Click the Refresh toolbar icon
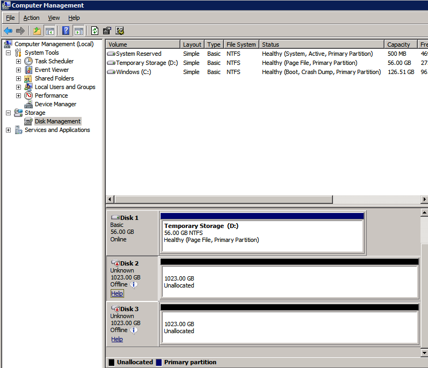 pyautogui.click(x=95, y=31)
